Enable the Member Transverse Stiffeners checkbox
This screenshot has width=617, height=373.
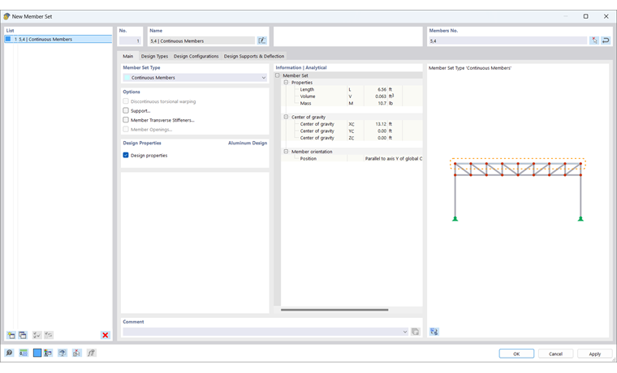click(126, 120)
